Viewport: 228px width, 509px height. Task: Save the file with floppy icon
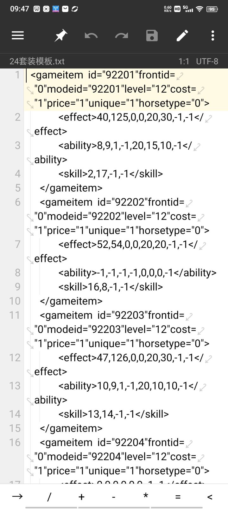(152, 36)
